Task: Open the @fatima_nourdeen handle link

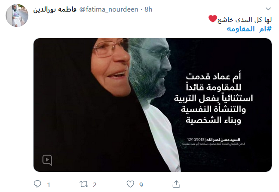Action: 108,9
